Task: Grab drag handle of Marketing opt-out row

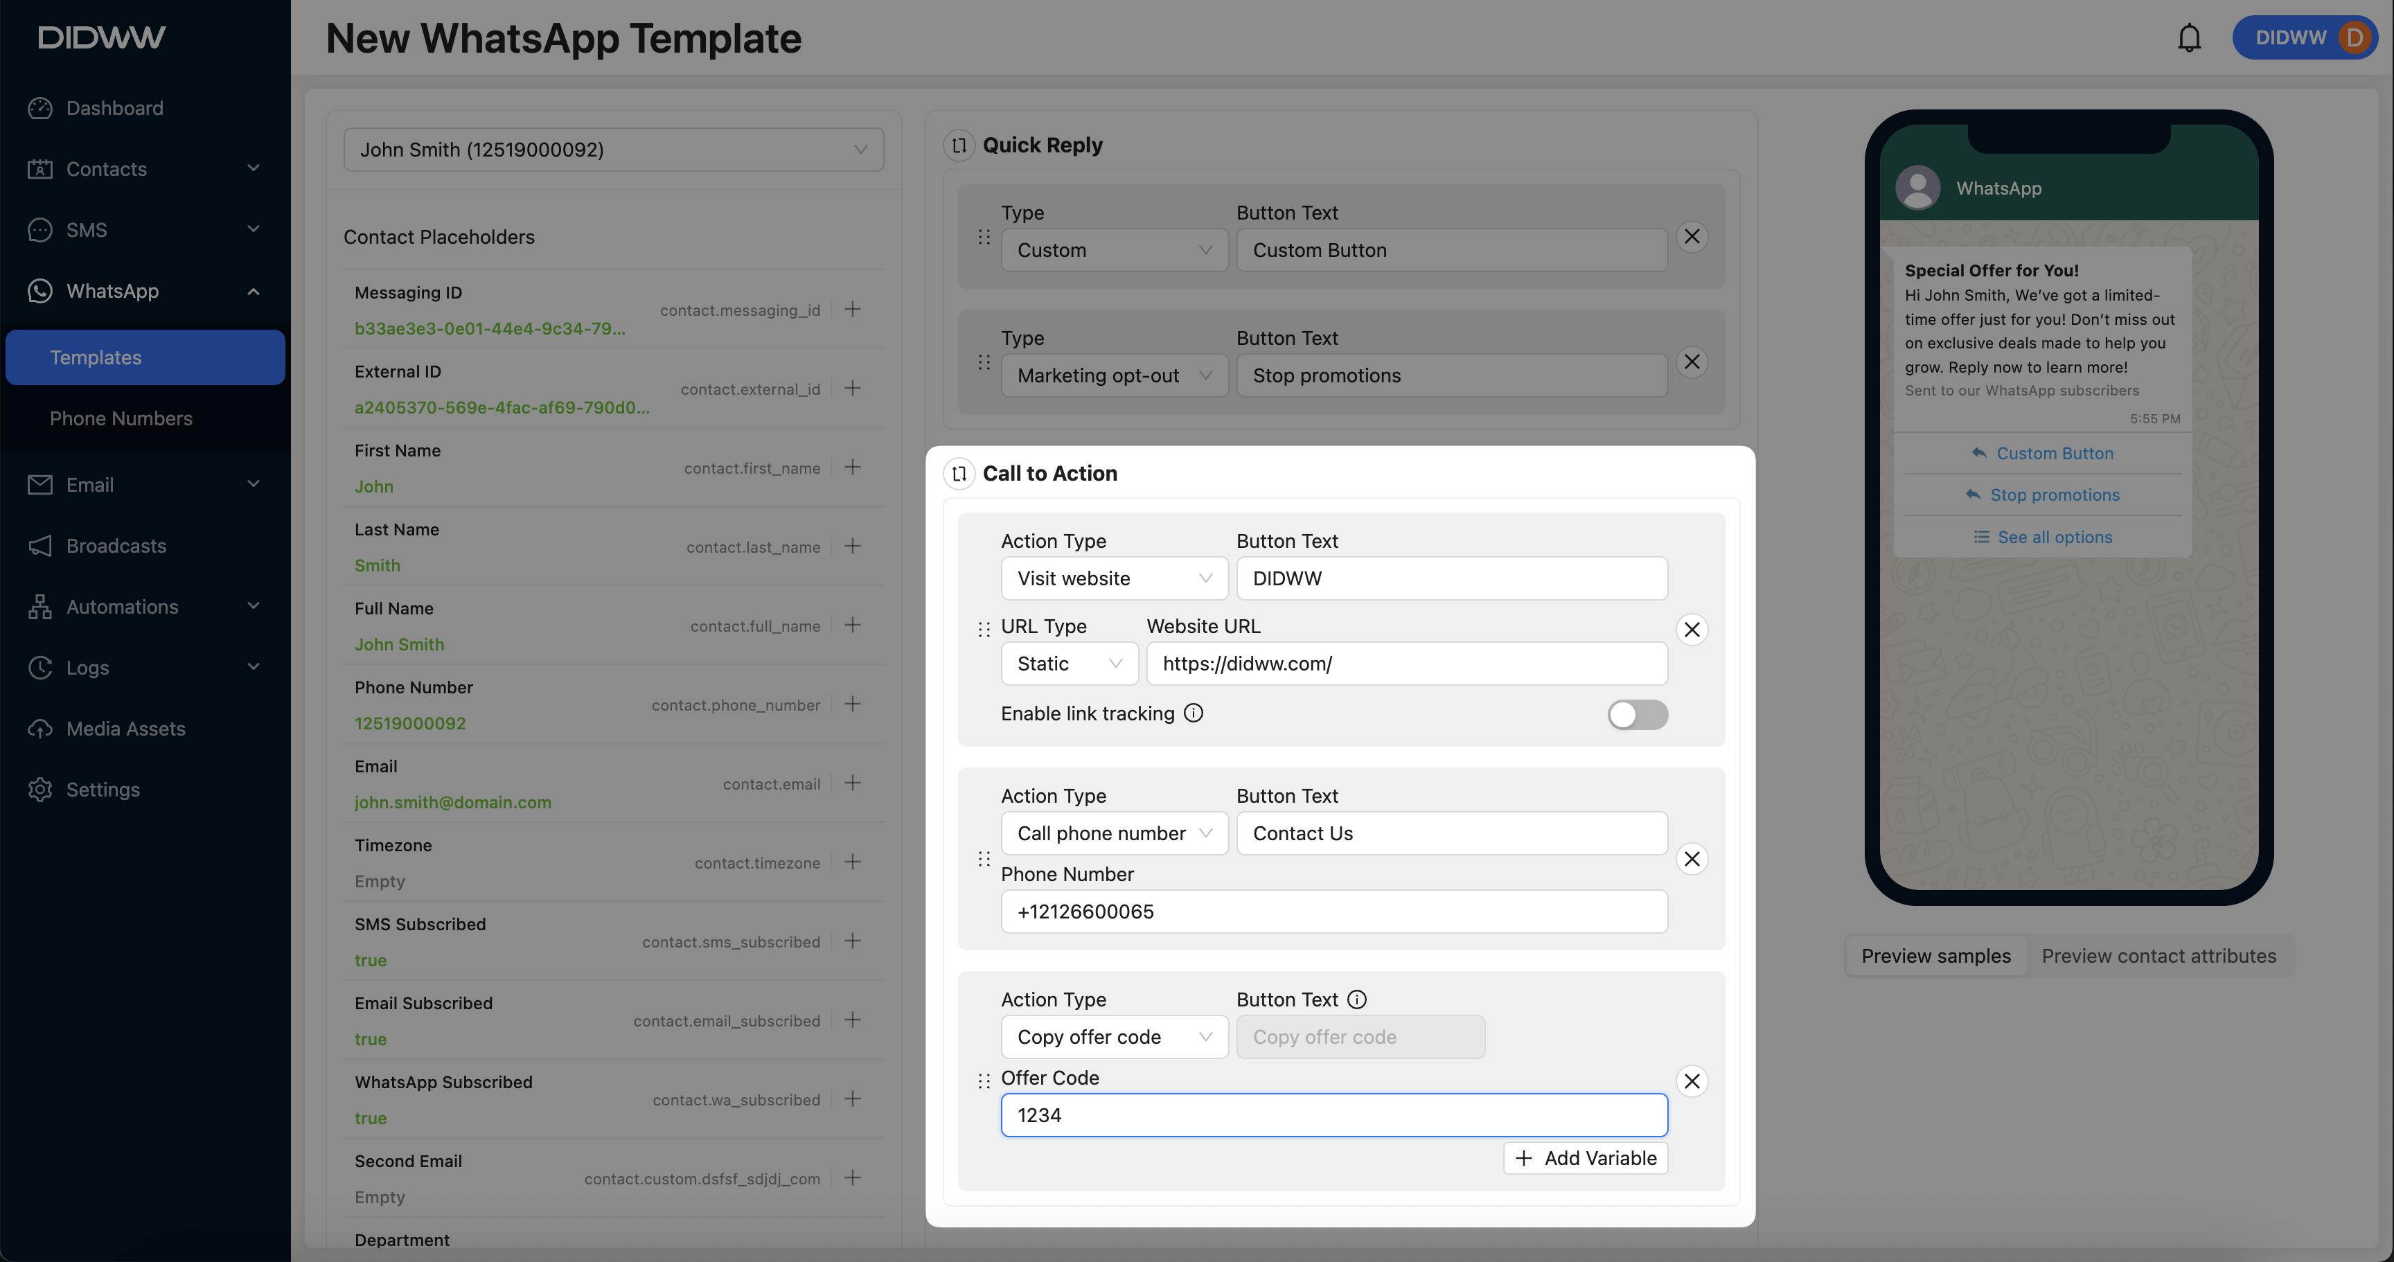Action: click(984, 362)
